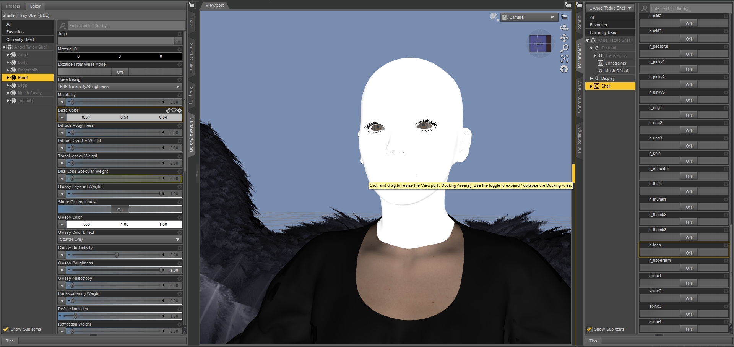Collapse the General group in Parameters
Image resolution: width=734 pixels, height=347 pixels.
tap(591, 48)
